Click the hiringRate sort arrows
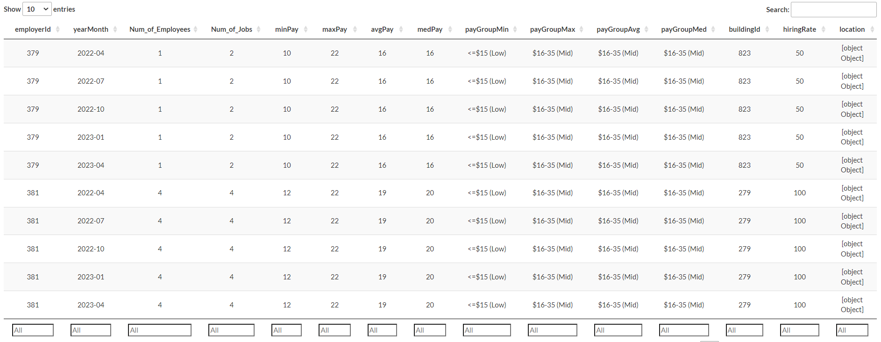This screenshot has width=881, height=342. pos(823,29)
